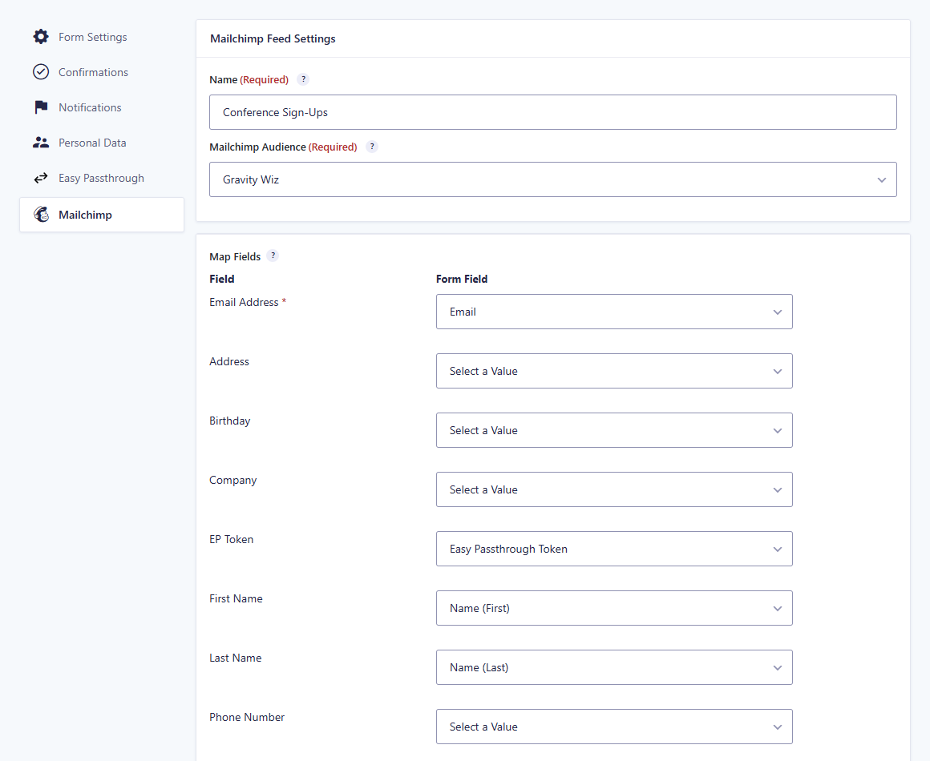Open the Birthday Select a Value dropdown
Screen dimensions: 930x761
click(x=614, y=430)
